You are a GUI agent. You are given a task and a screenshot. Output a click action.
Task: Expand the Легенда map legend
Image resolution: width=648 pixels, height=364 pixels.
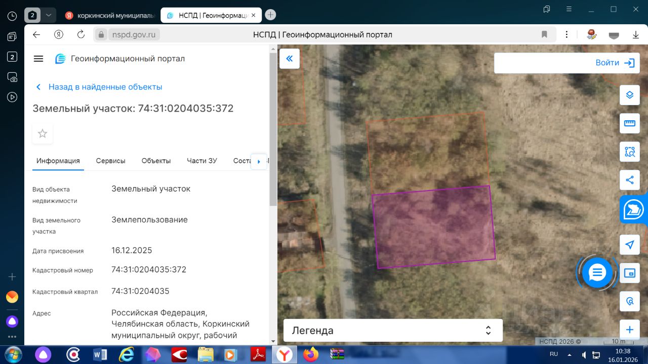393,331
